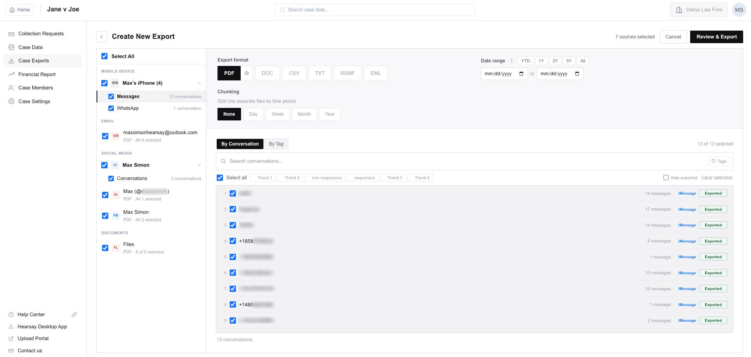Collapse the Max's iPhone (4) chevron
Viewport: 751px width, 357px height.
pyautogui.click(x=199, y=83)
